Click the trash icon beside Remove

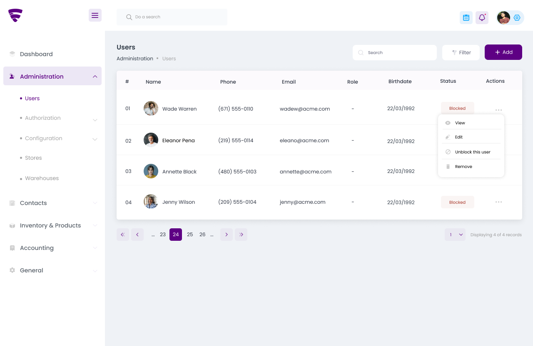pyautogui.click(x=448, y=167)
